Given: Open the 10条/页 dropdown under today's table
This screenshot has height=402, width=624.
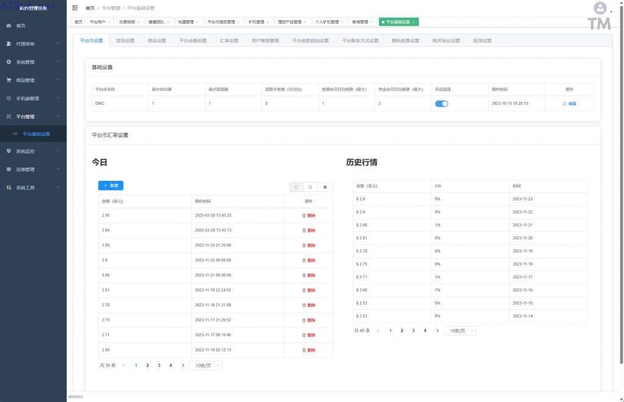Looking at the screenshot, I should tap(206, 365).
